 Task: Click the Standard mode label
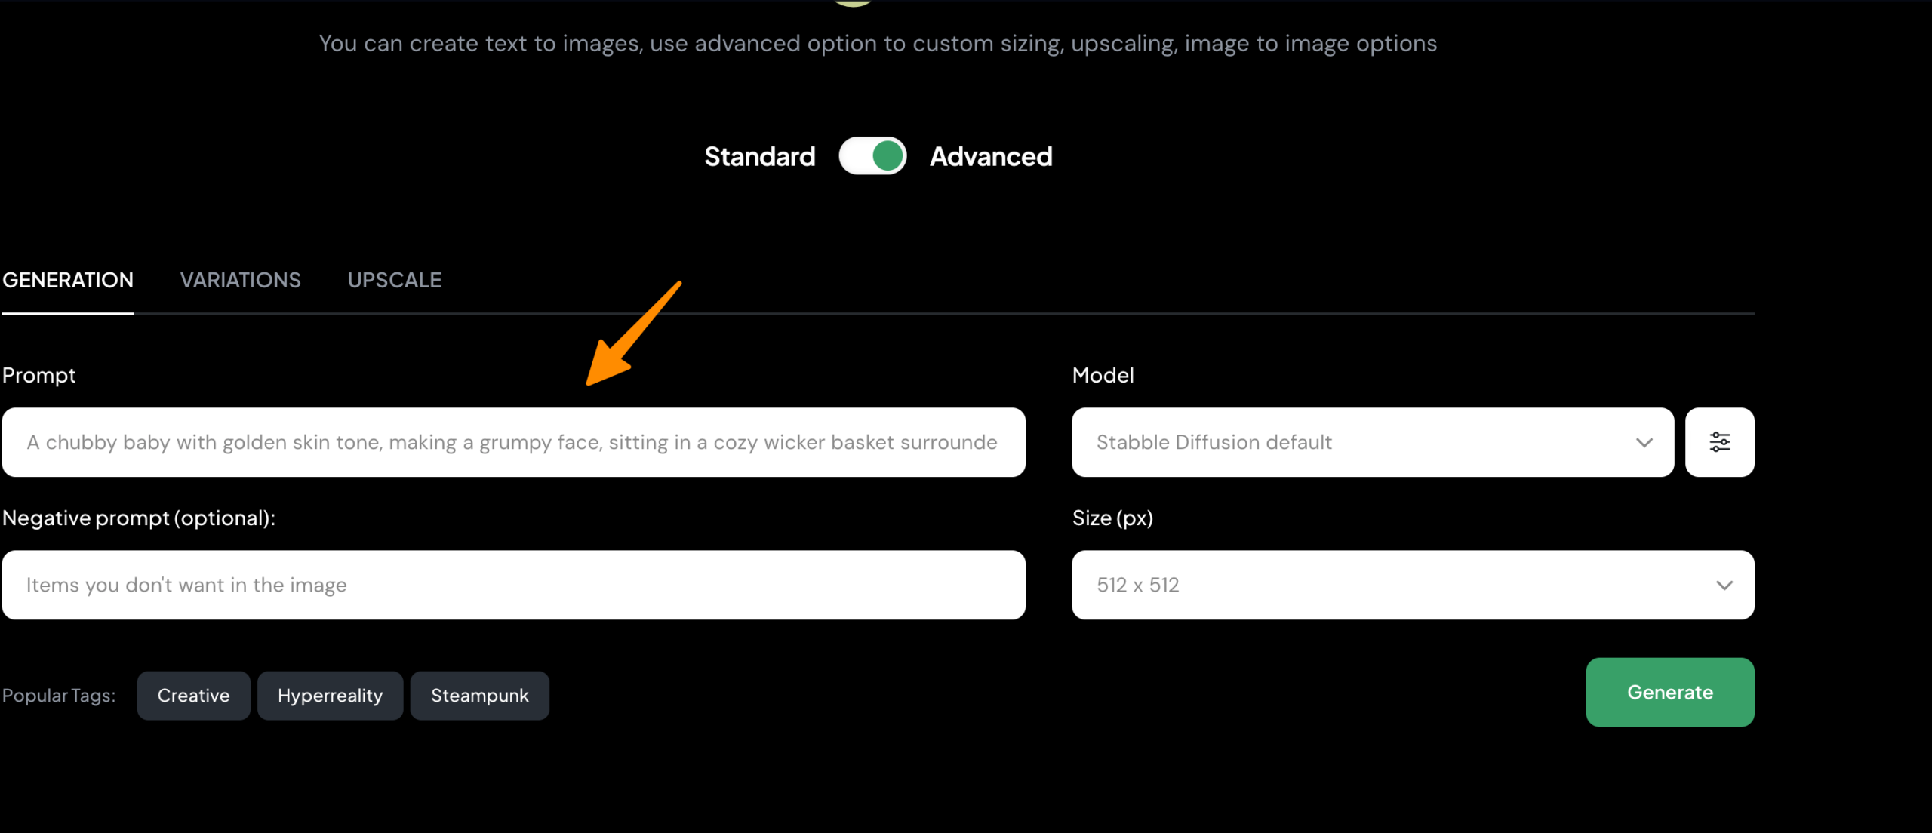[x=759, y=157]
